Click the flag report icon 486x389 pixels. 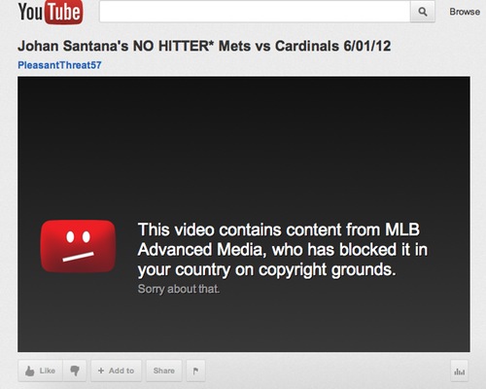[195, 371]
